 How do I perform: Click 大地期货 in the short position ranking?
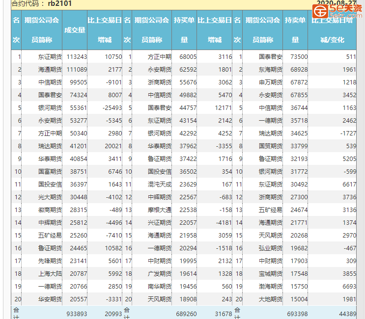[271, 300]
